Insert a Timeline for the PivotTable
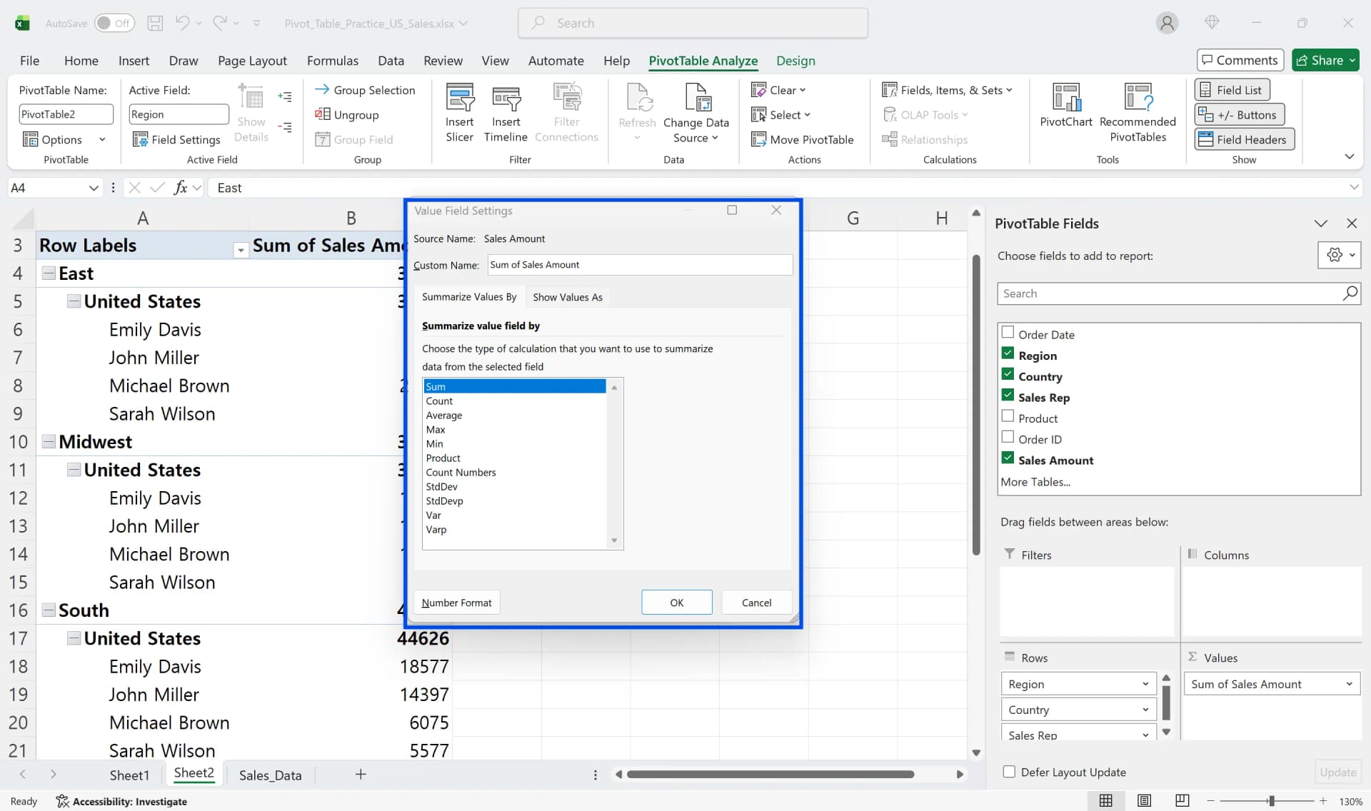 point(506,111)
